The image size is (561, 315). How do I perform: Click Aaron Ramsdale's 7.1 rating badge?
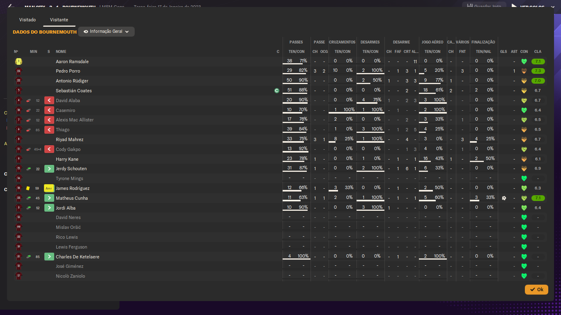point(538,62)
